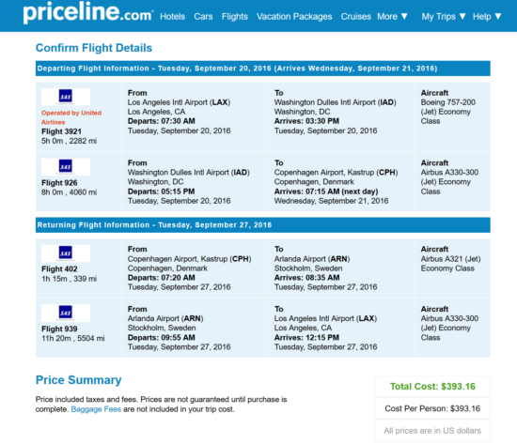Click the Departing Flight Information header
This screenshot has height=444, width=517.
click(x=263, y=69)
